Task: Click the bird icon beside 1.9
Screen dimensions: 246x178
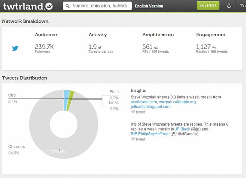Action: 100,47
